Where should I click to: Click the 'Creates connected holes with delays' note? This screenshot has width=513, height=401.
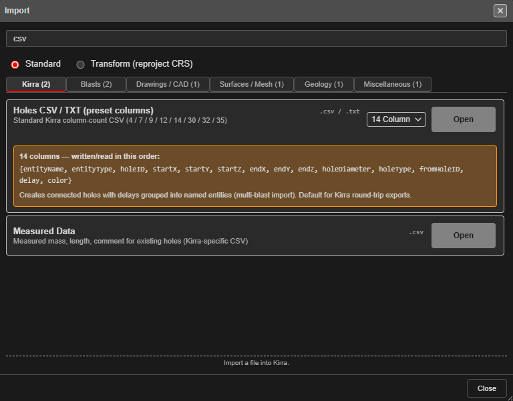[215, 195]
